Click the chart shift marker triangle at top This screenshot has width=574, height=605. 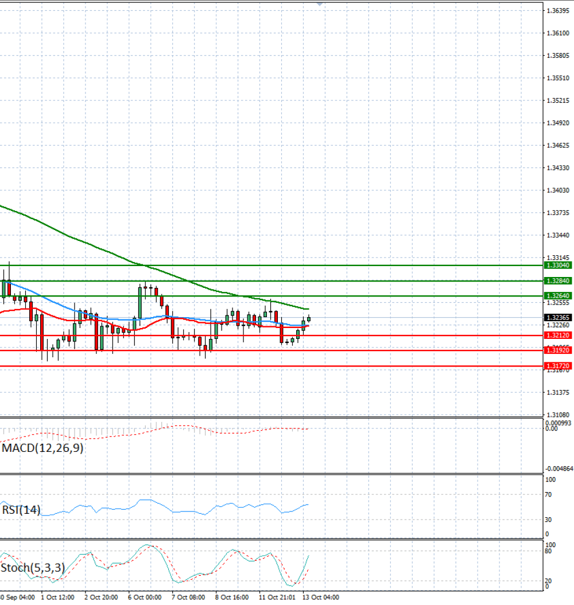pos(320,4)
